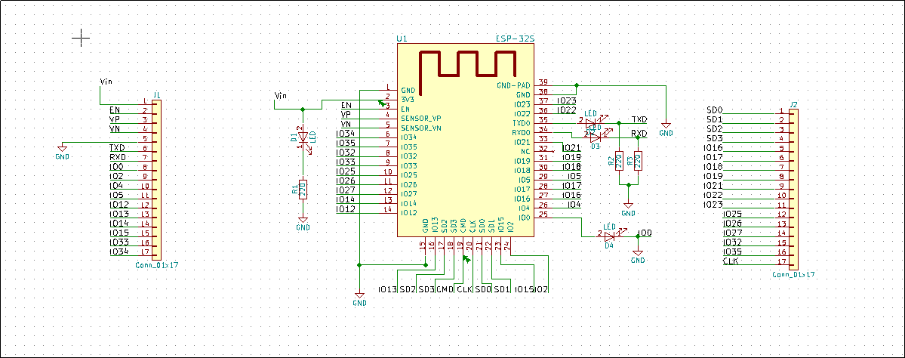This screenshot has height=358, width=905.
Task: Click the J1 reference label
Action: pos(157,95)
